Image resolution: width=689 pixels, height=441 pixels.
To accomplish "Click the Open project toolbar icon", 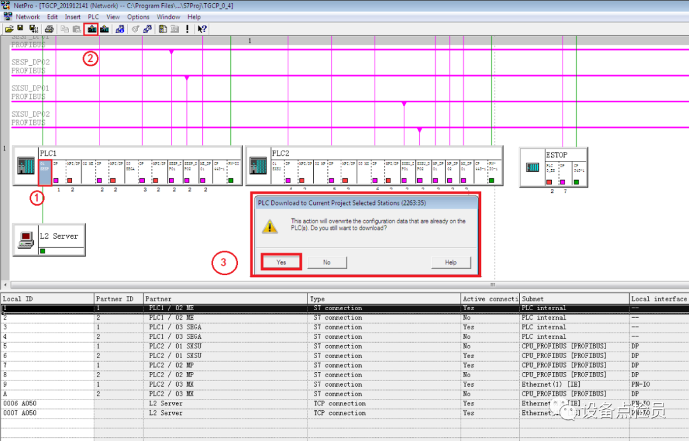I will click(x=9, y=29).
